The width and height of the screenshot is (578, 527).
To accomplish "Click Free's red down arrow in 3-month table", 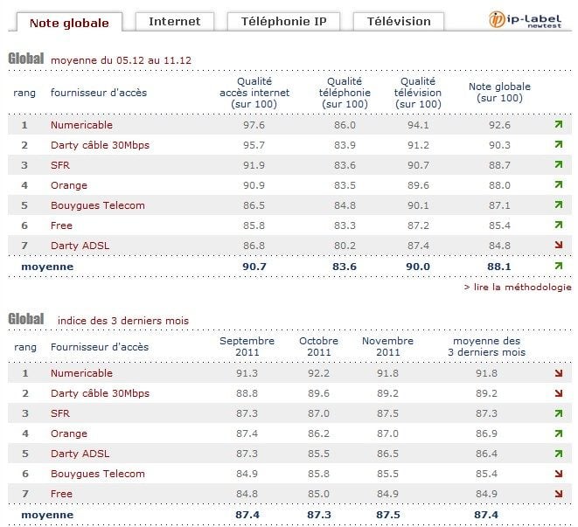I will [x=558, y=494].
